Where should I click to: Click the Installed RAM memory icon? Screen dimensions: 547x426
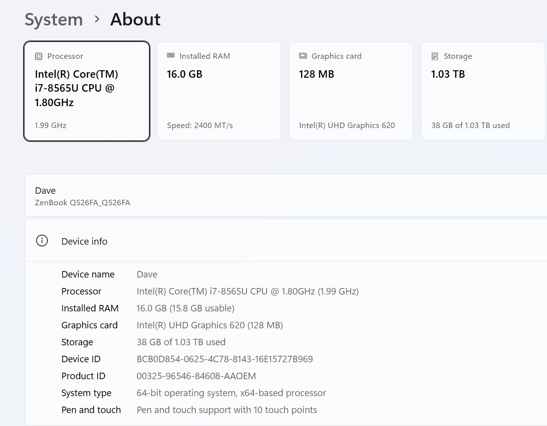point(171,55)
